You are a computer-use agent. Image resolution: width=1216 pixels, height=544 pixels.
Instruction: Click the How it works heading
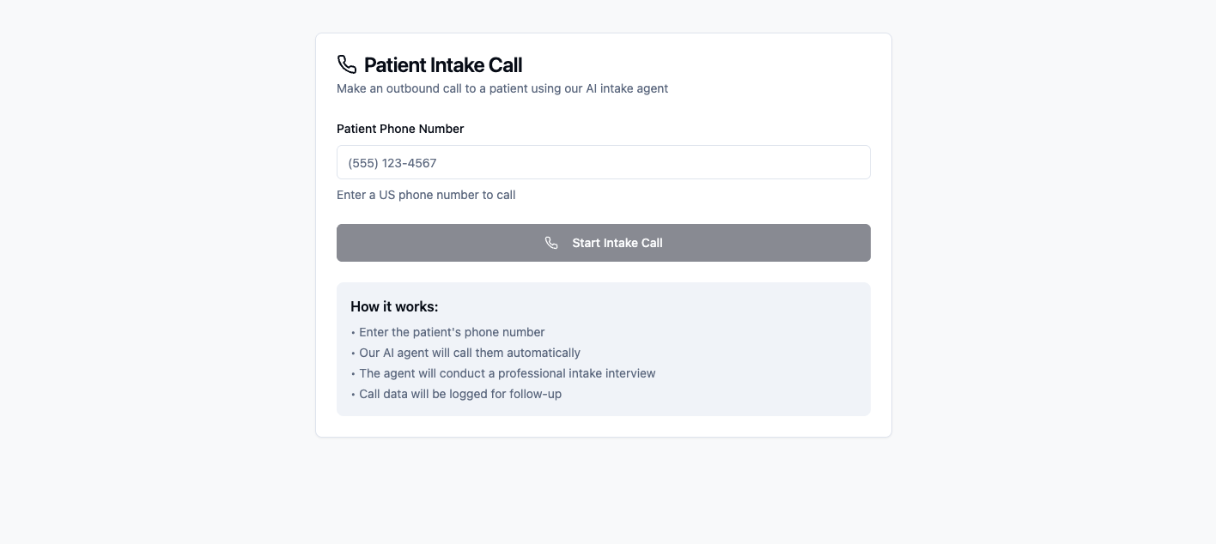[x=394, y=306]
